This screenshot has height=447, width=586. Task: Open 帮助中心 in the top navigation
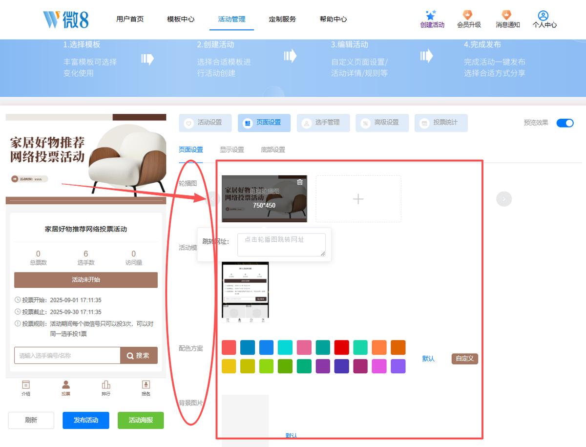pos(333,19)
